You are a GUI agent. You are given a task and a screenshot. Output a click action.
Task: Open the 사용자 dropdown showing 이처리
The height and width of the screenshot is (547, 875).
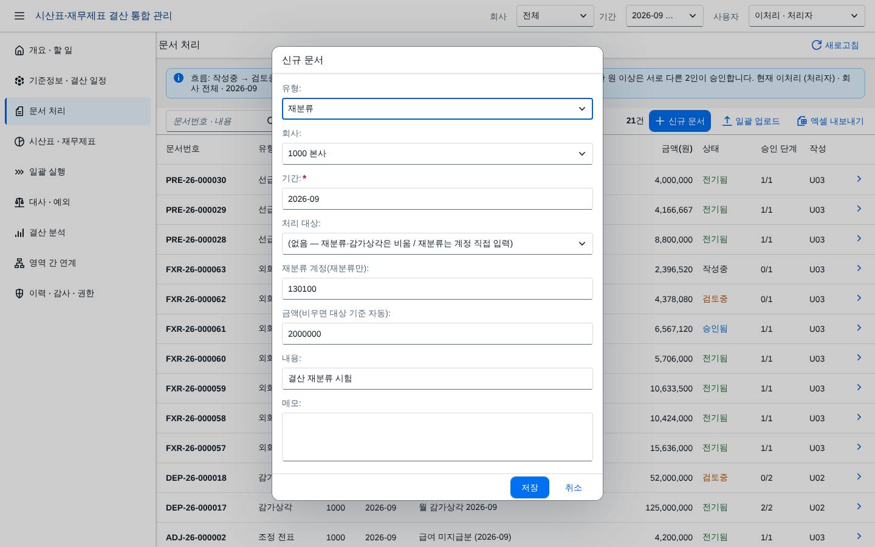[x=807, y=16]
